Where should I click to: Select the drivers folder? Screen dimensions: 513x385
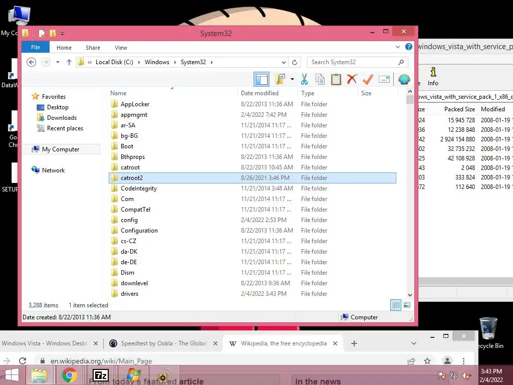pyautogui.click(x=129, y=294)
